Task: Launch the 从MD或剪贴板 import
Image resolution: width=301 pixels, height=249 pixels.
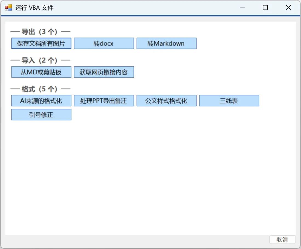Action: coord(41,72)
